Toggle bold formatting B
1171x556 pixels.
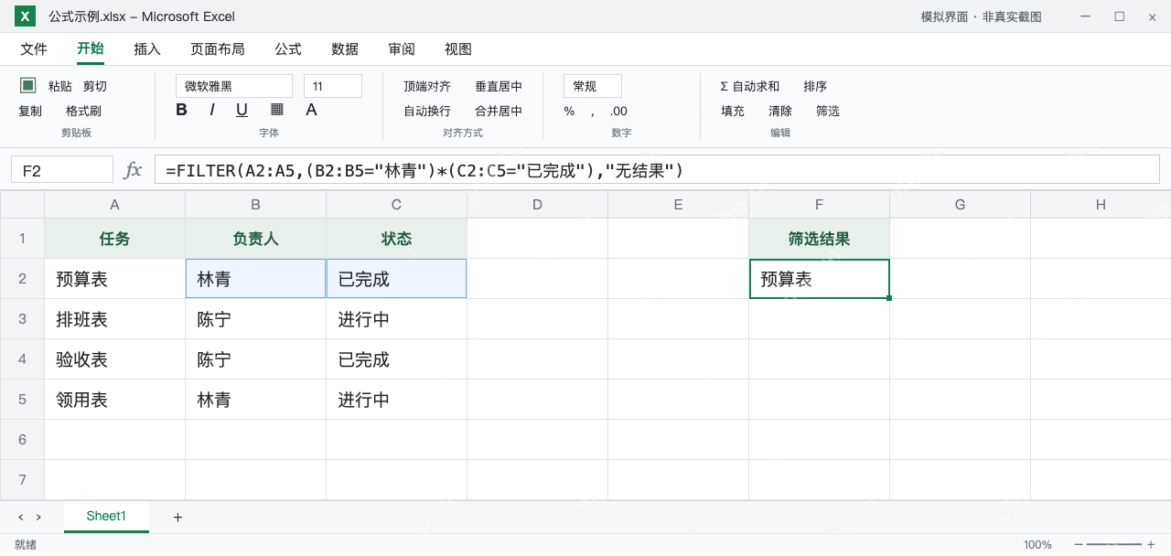181,110
